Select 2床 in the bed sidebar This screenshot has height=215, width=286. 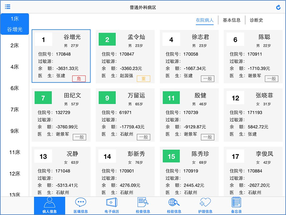pos(15,45)
